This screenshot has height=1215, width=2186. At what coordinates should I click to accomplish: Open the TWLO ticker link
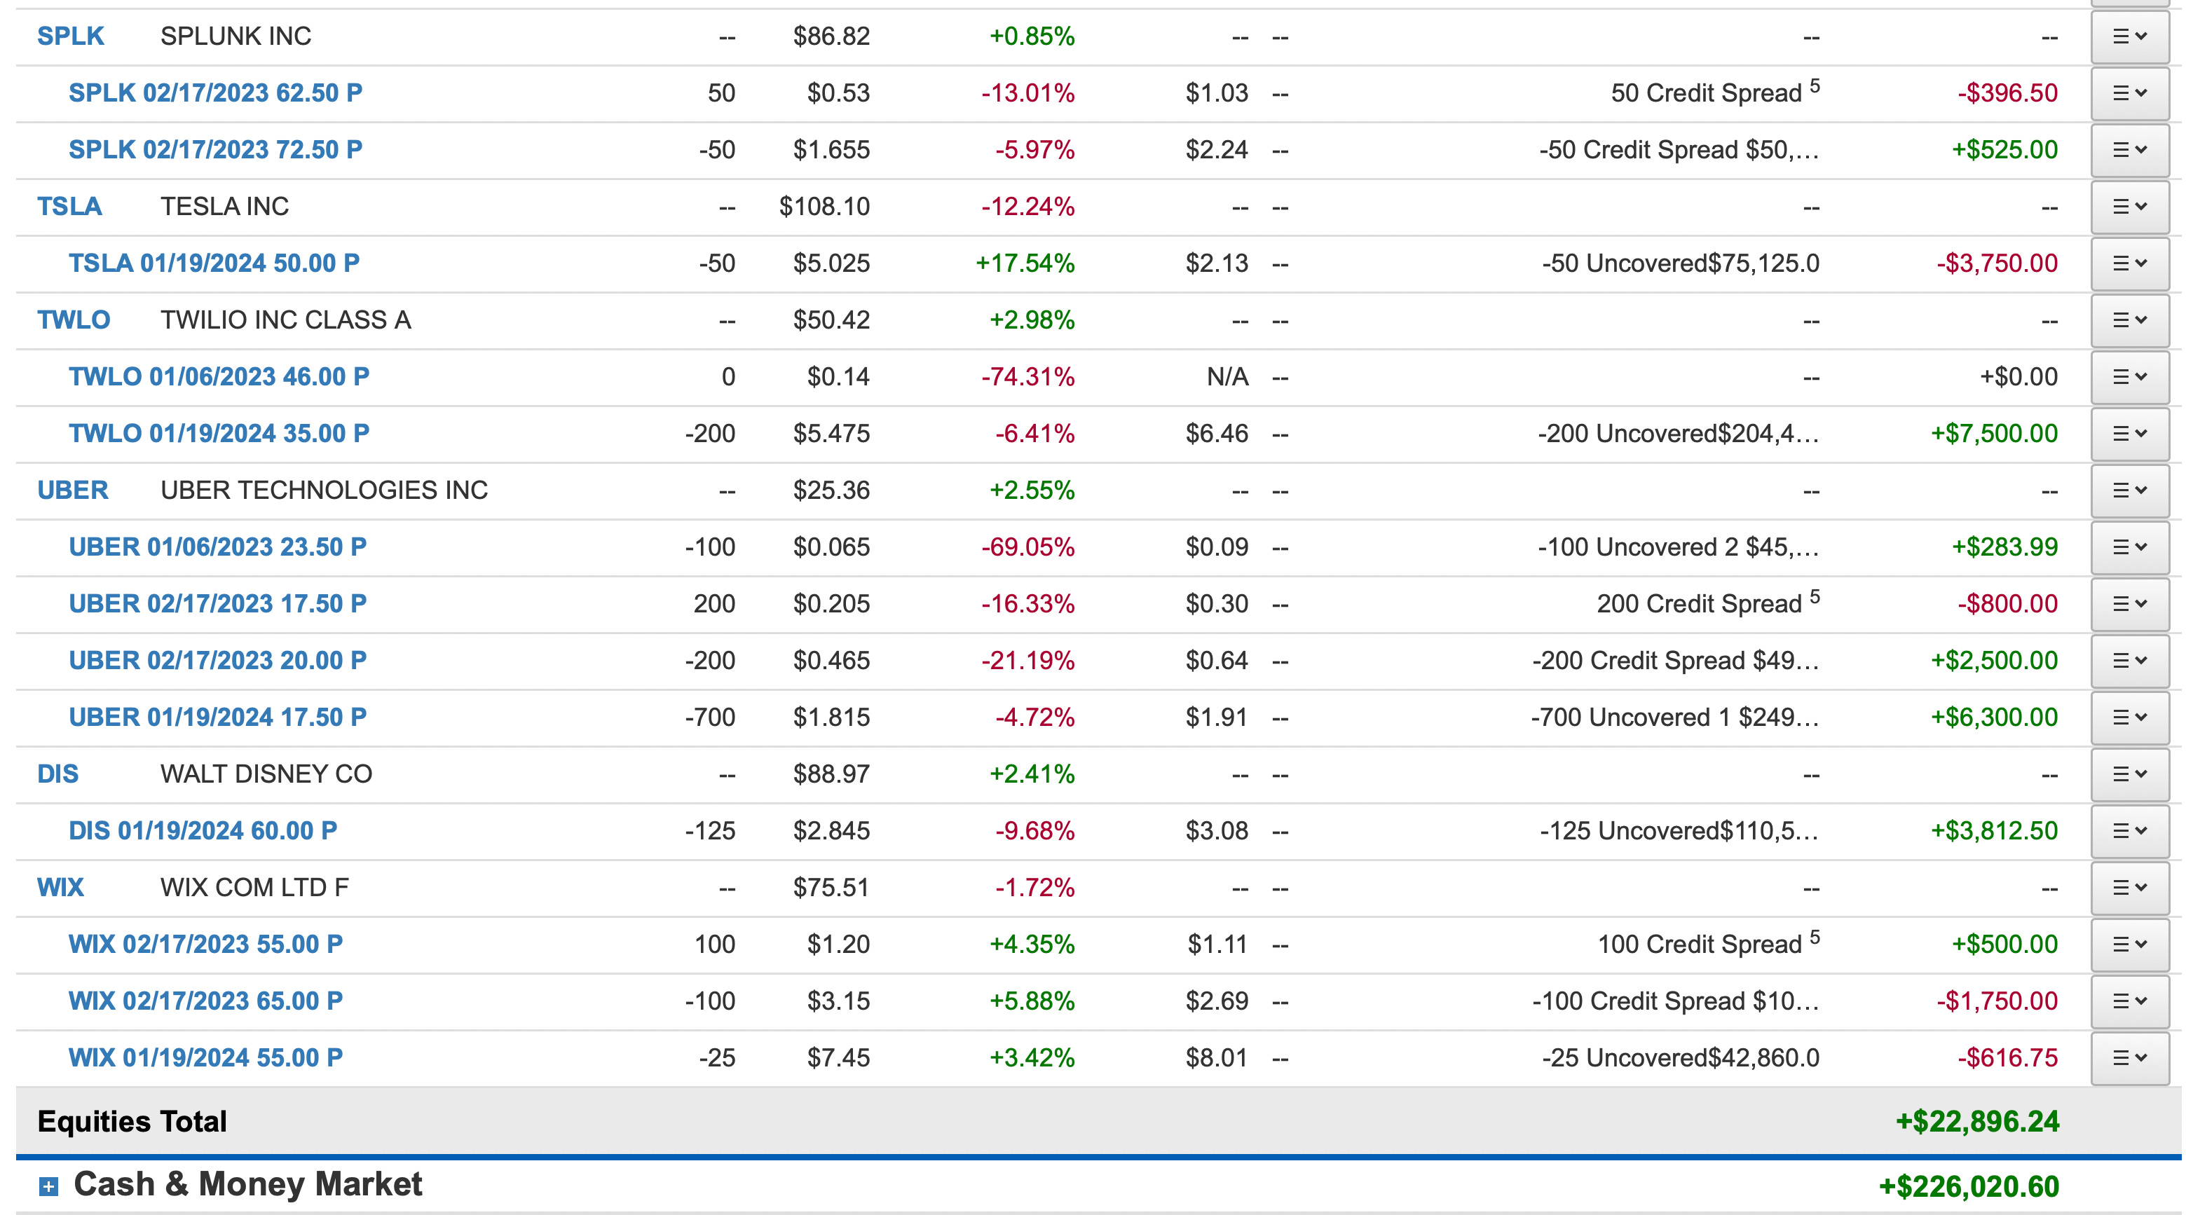coord(73,320)
